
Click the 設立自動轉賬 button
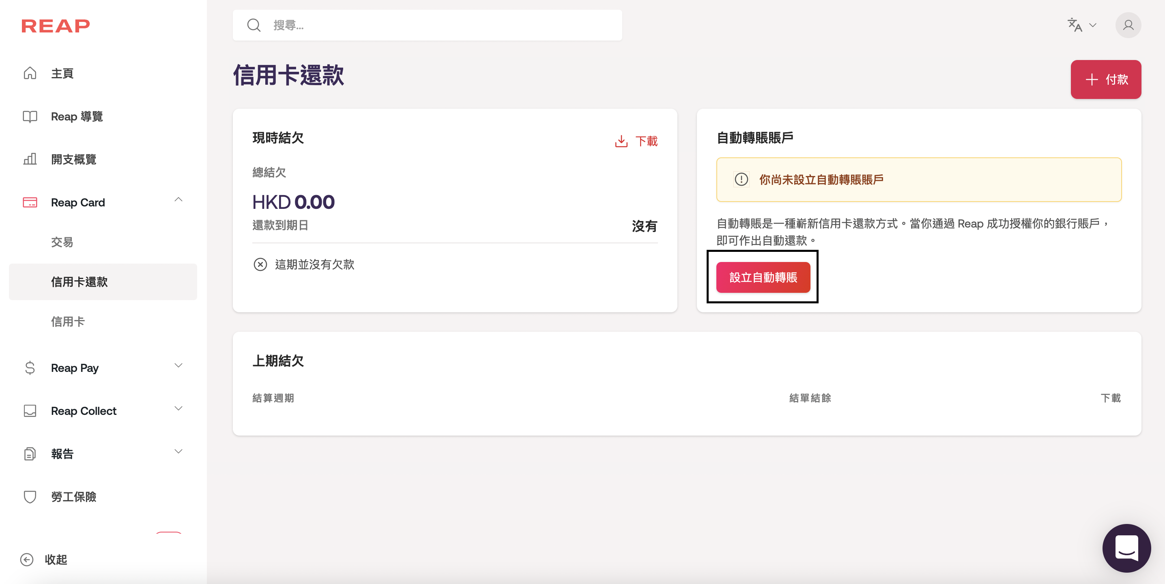pos(763,277)
